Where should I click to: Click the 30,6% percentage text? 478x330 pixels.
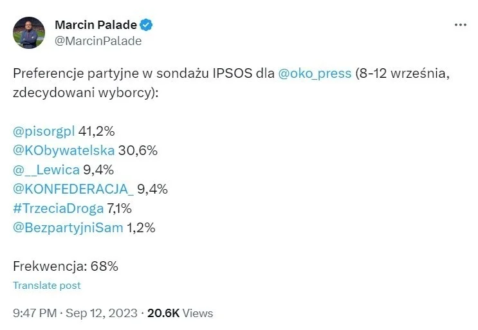(x=138, y=151)
